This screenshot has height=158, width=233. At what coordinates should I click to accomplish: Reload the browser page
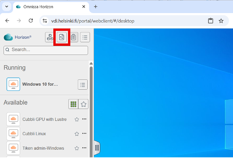(x=31, y=21)
